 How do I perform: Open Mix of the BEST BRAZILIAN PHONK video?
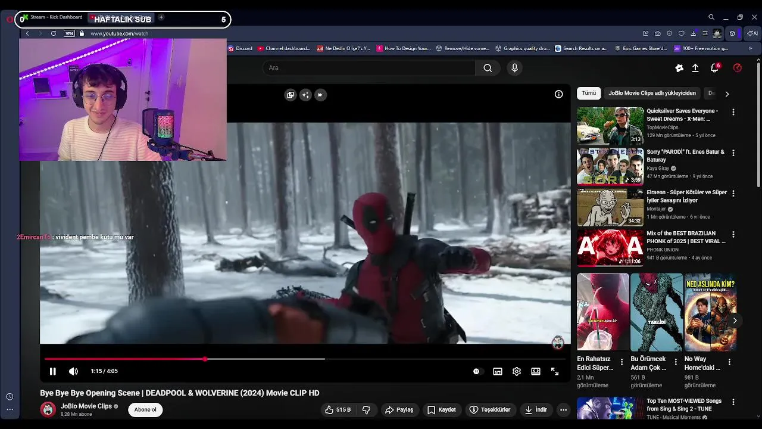tap(610, 248)
